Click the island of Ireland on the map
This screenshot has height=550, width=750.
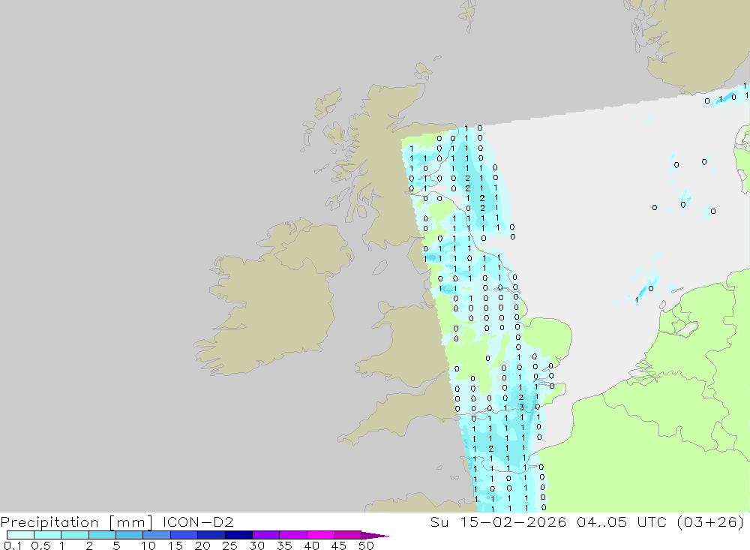[273, 297]
